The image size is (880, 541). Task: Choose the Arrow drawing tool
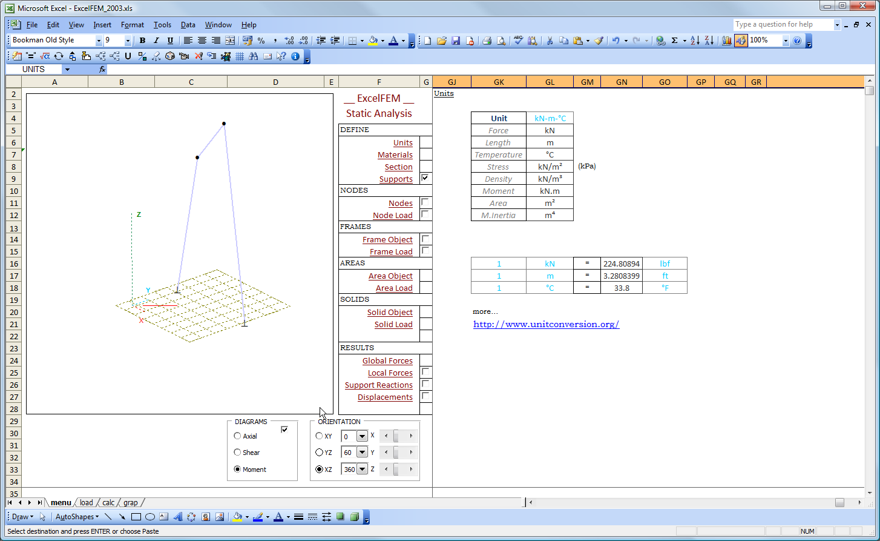click(122, 517)
